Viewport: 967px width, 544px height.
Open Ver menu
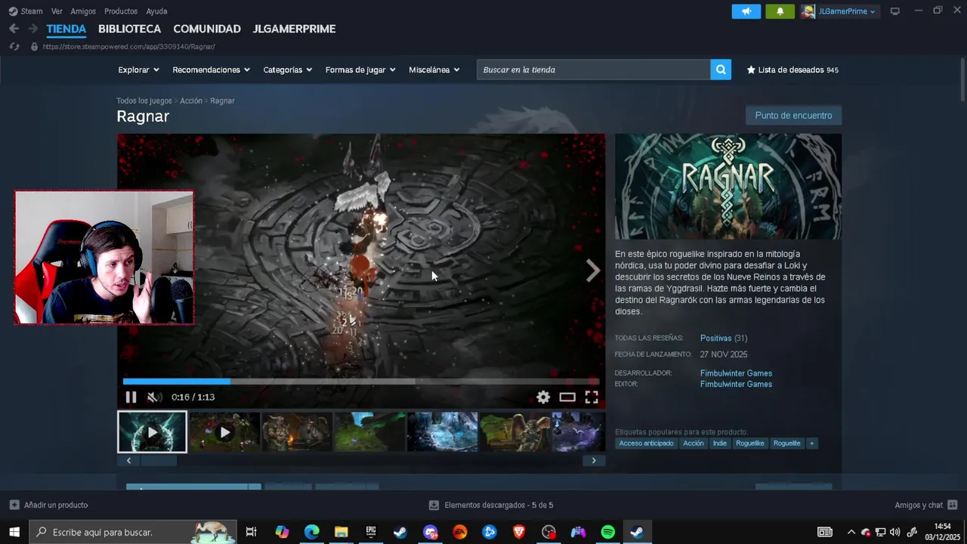point(57,11)
